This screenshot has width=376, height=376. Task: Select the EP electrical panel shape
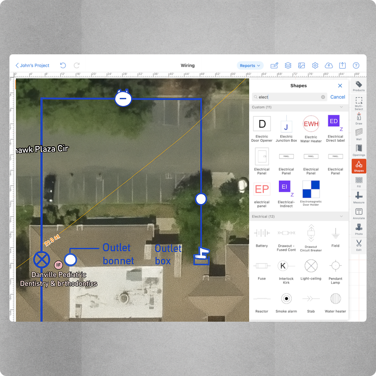pos(262,195)
